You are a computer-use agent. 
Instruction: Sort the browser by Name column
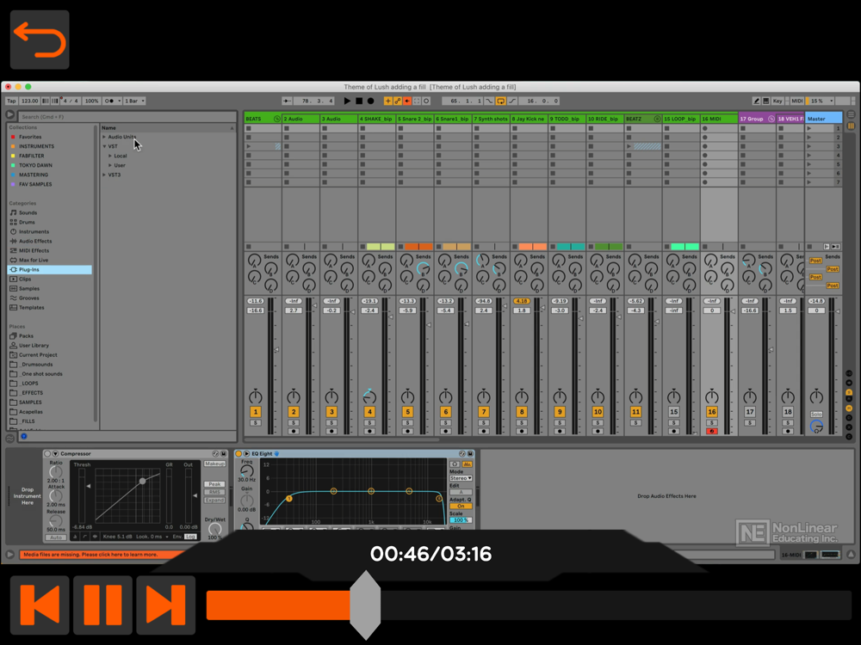168,128
